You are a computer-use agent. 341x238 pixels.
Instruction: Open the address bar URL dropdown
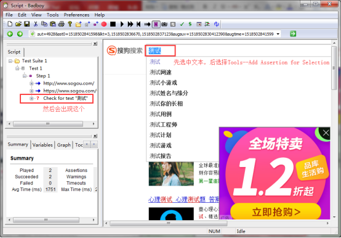tap(278, 34)
